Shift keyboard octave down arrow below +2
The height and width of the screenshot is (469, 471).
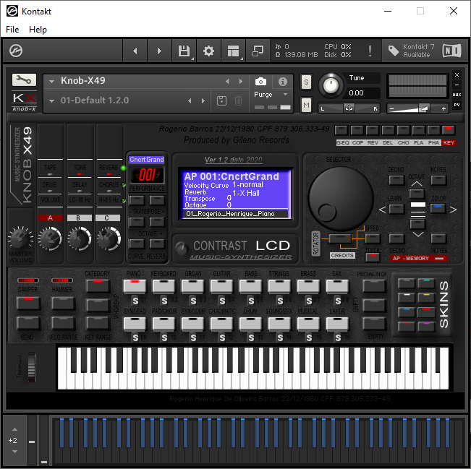click(x=14, y=452)
